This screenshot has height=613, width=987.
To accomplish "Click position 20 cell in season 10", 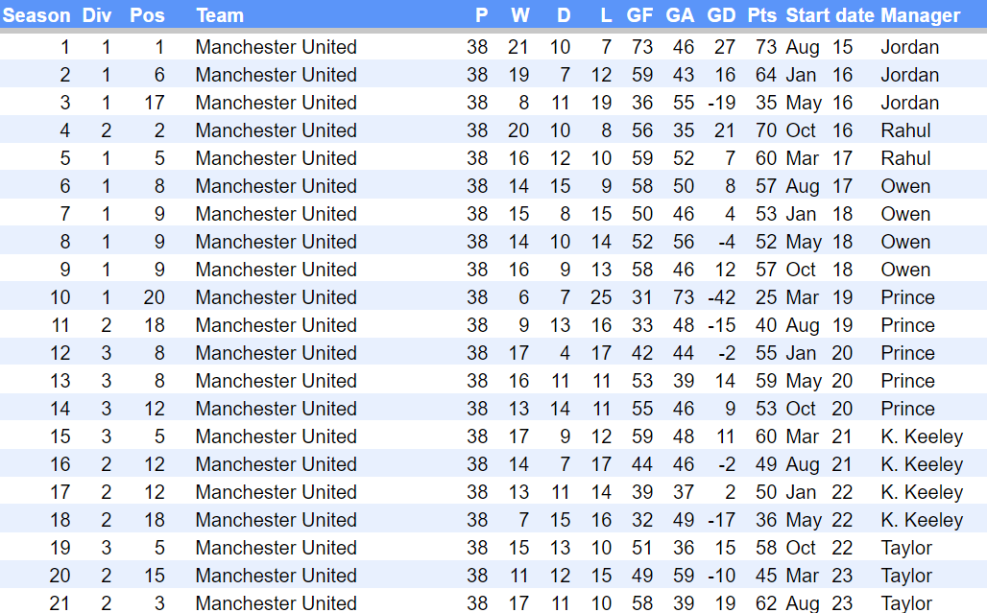I will (x=154, y=297).
